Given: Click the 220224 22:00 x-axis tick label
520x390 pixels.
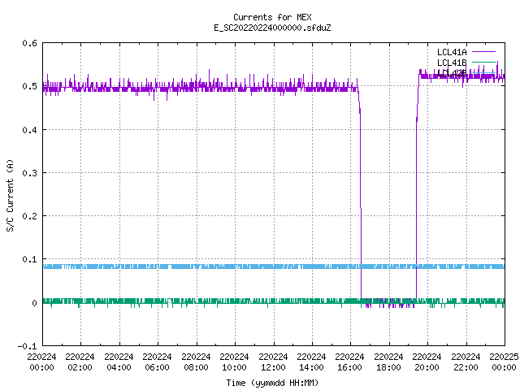Looking at the screenshot, I should coord(466,362).
